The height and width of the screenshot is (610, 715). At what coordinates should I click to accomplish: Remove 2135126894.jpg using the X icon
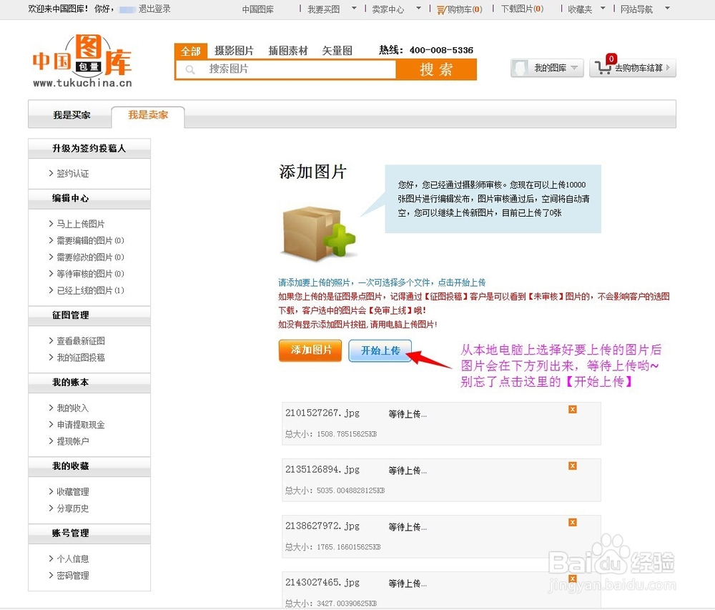click(572, 466)
